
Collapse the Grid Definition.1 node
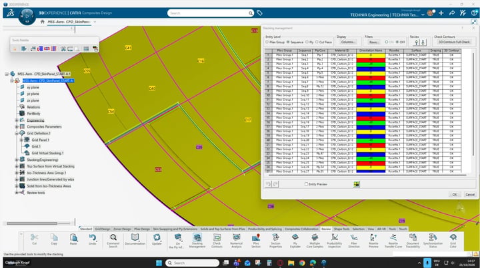tap(17, 134)
